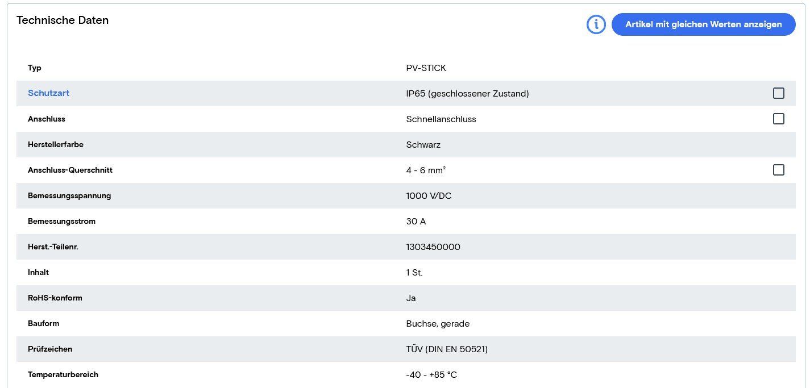Open the Schutzart link
The width and height of the screenshot is (810, 388).
pyautogui.click(x=48, y=93)
